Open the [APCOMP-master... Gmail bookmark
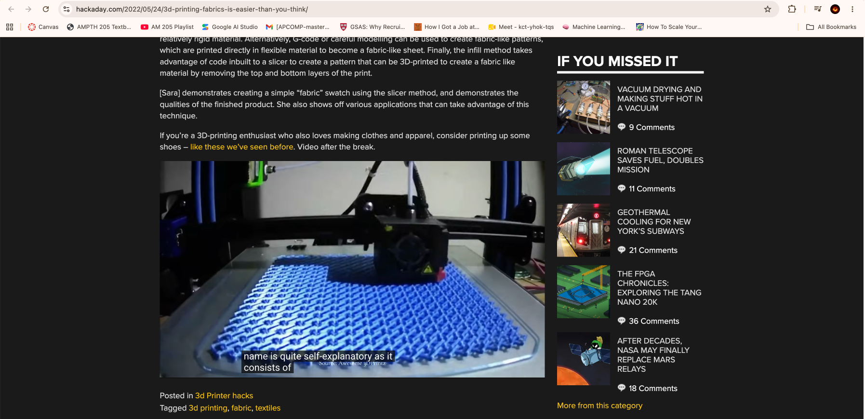The image size is (865, 419). point(298,27)
